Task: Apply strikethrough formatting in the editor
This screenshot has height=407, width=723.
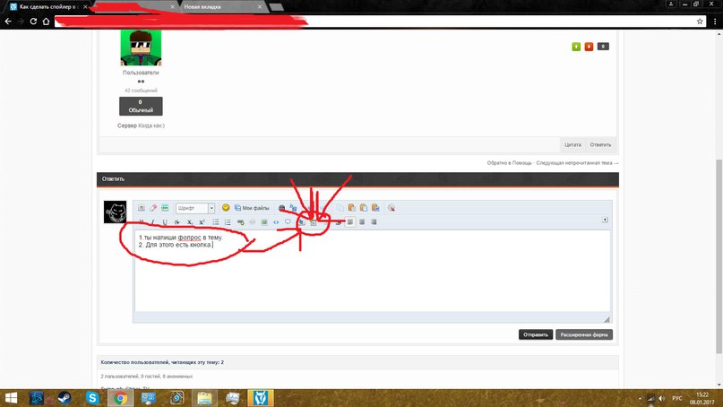Action: tap(177, 221)
